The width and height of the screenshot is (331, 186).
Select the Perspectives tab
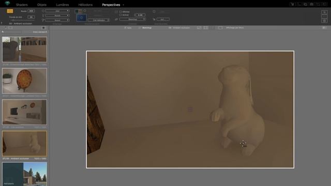click(111, 5)
